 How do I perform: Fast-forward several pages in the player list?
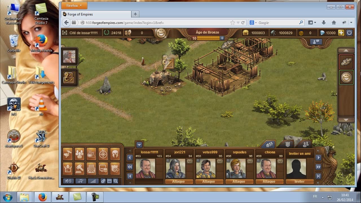pyautogui.click(x=318, y=167)
